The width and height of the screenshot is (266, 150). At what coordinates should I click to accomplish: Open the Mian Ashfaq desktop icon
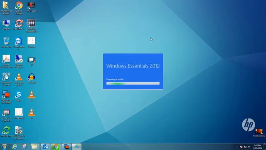259,132
